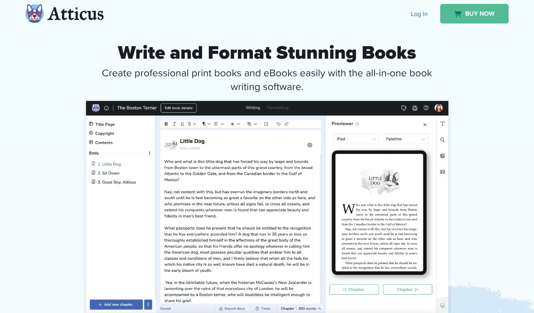Select the Copyright page
Screen dimensions: 534x313
point(102,133)
